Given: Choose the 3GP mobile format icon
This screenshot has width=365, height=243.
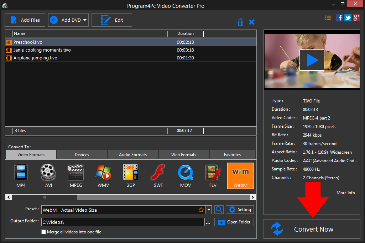Looking at the screenshot, I should coord(131,175).
